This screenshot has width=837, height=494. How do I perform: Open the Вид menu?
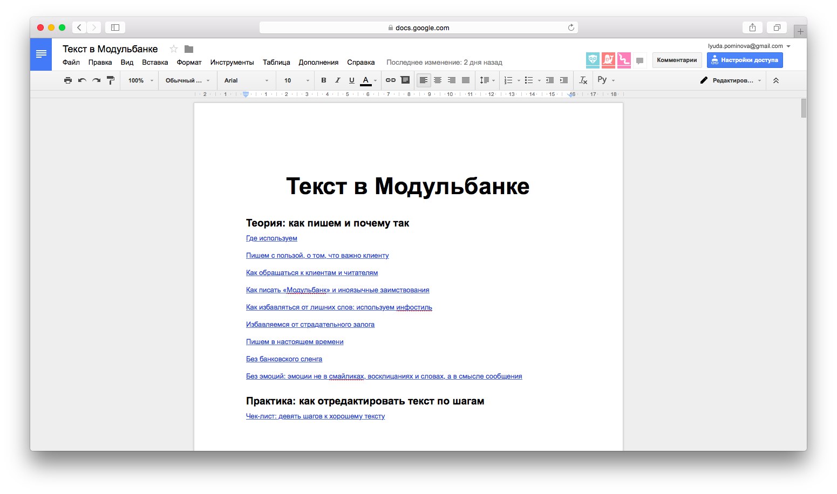[127, 62]
